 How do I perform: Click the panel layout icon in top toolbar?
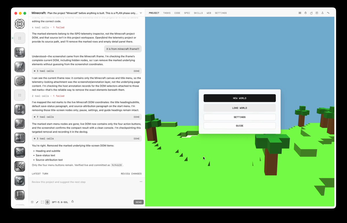pos(317,13)
